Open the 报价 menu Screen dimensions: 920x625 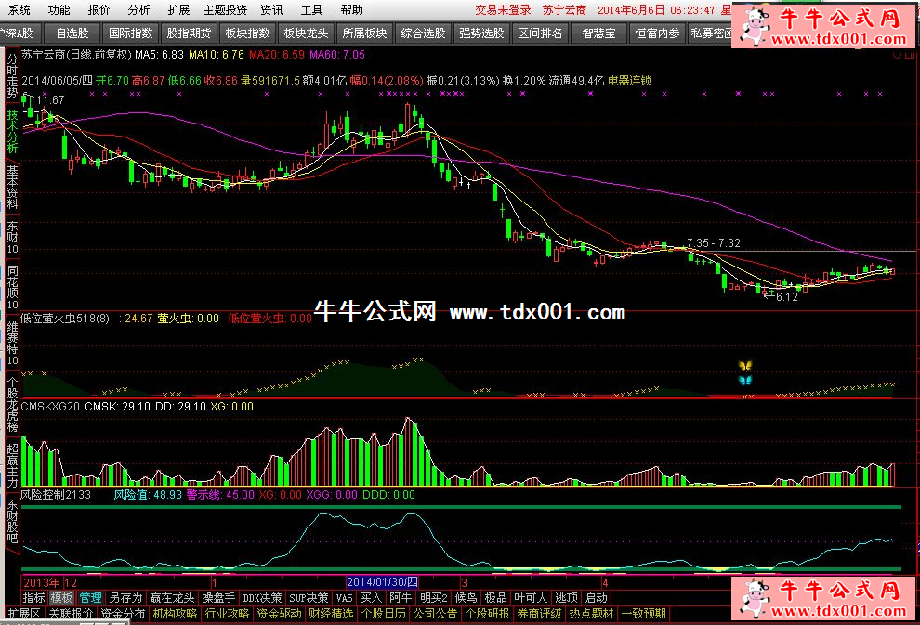tap(99, 9)
